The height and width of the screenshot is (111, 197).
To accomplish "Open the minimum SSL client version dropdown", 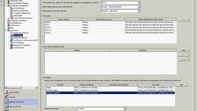I will (x=139, y=3).
